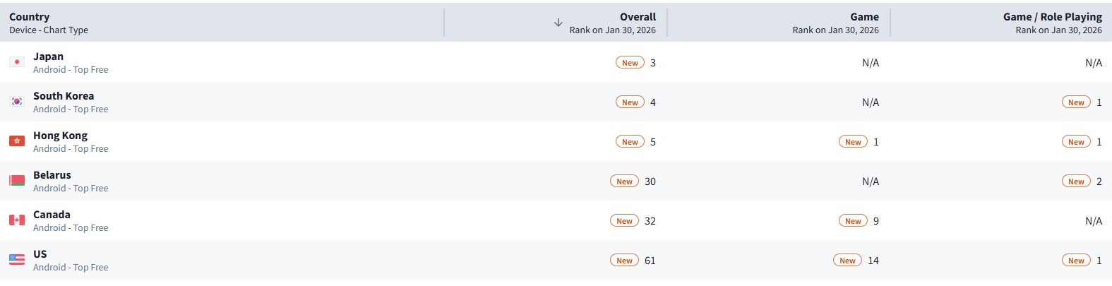The height and width of the screenshot is (286, 1112).
Task: Open the Hong Kong country link
Action: [x=60, y=136]
